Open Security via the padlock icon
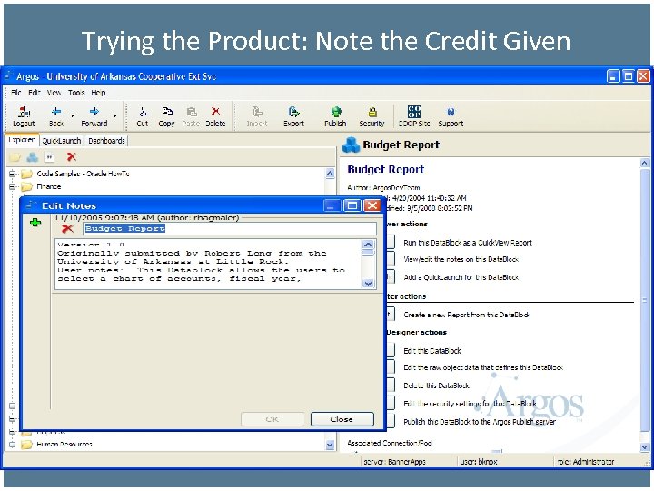This screenshot has height=491, width=654. (372, 112)
